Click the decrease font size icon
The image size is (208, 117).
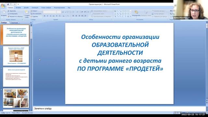[66, 12]
